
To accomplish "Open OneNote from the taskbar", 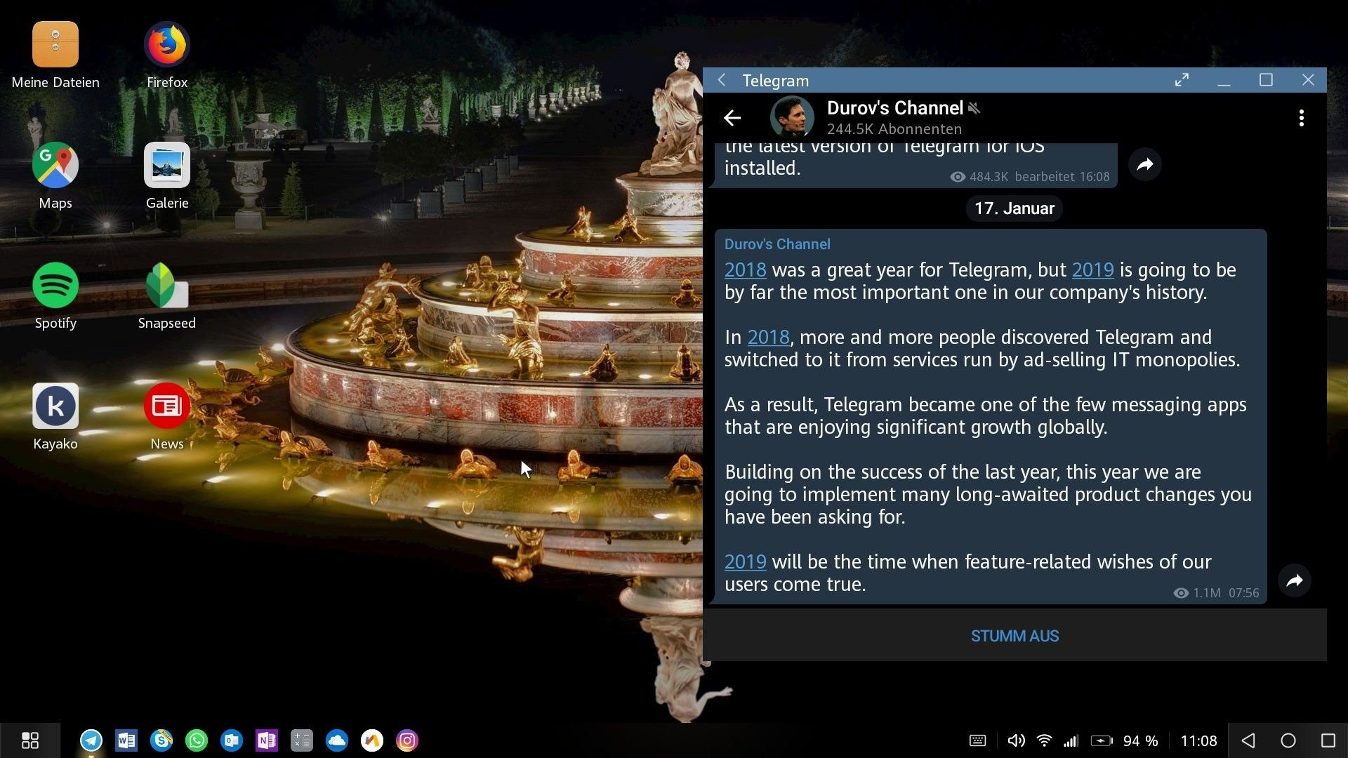I will click(267, 740).
